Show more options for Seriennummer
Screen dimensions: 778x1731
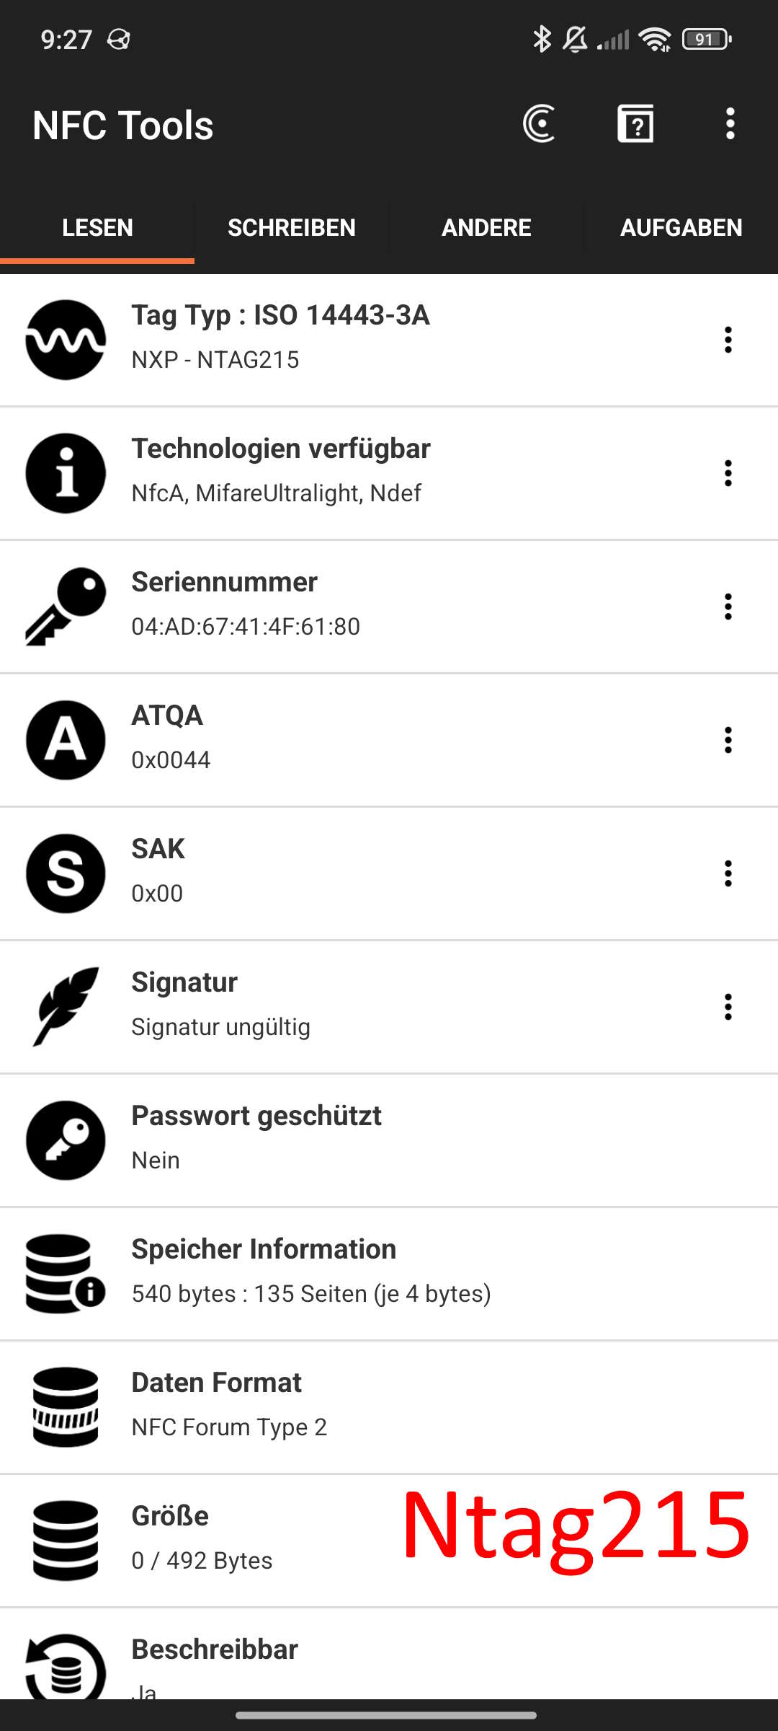point(728,607)
